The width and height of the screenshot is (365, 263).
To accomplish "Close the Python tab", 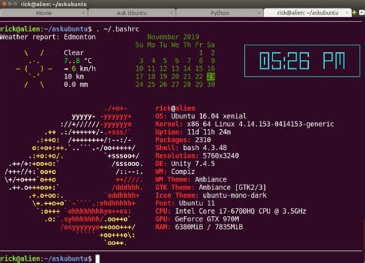I will click(259, 13).
